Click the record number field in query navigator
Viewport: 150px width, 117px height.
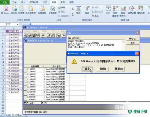click(38, 103)
